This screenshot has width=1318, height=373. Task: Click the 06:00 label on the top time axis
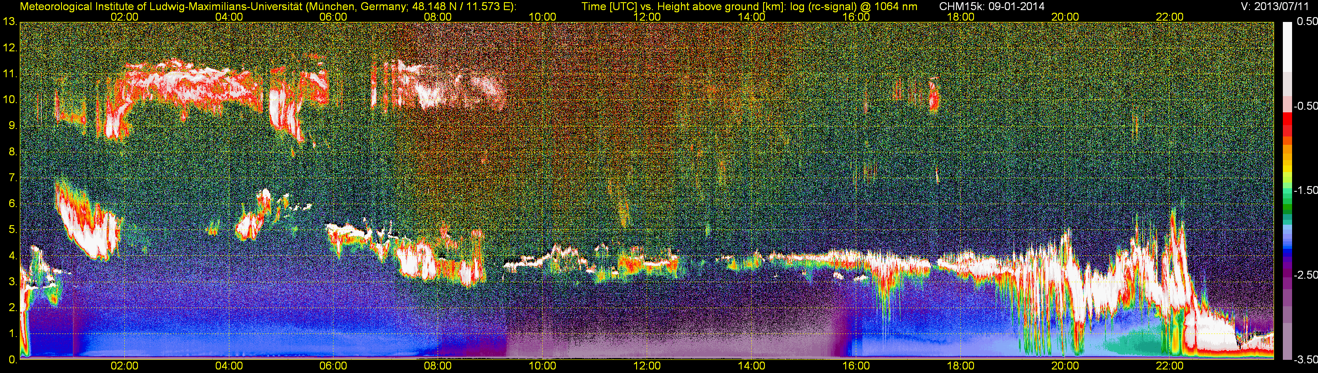pyautogui.click(x=333, y=17)
